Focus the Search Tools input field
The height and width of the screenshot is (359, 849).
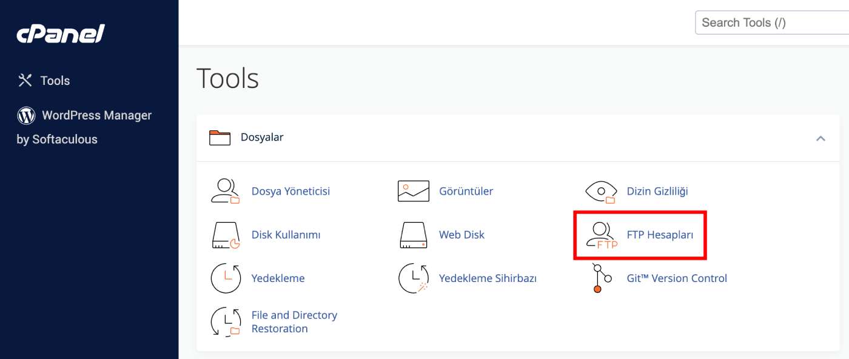point(772,22)
